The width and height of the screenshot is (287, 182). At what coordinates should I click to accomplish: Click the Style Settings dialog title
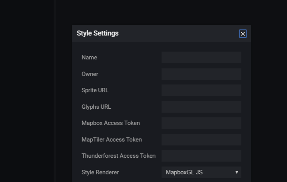98,33
